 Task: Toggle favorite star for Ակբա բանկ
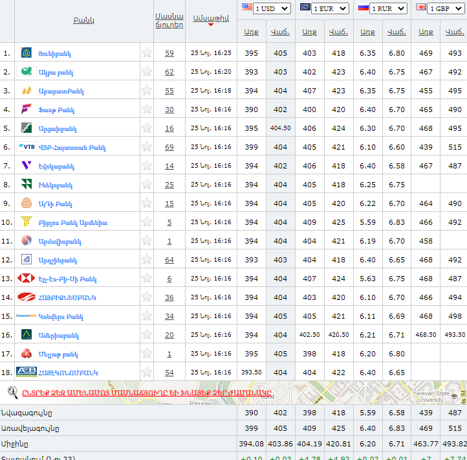click(147, 72)
